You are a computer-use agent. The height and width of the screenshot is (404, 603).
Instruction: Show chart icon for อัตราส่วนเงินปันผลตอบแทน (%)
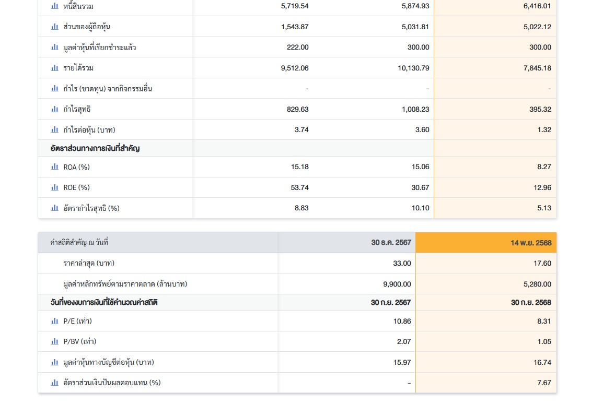pyautogui.click(x=55, y=383)
